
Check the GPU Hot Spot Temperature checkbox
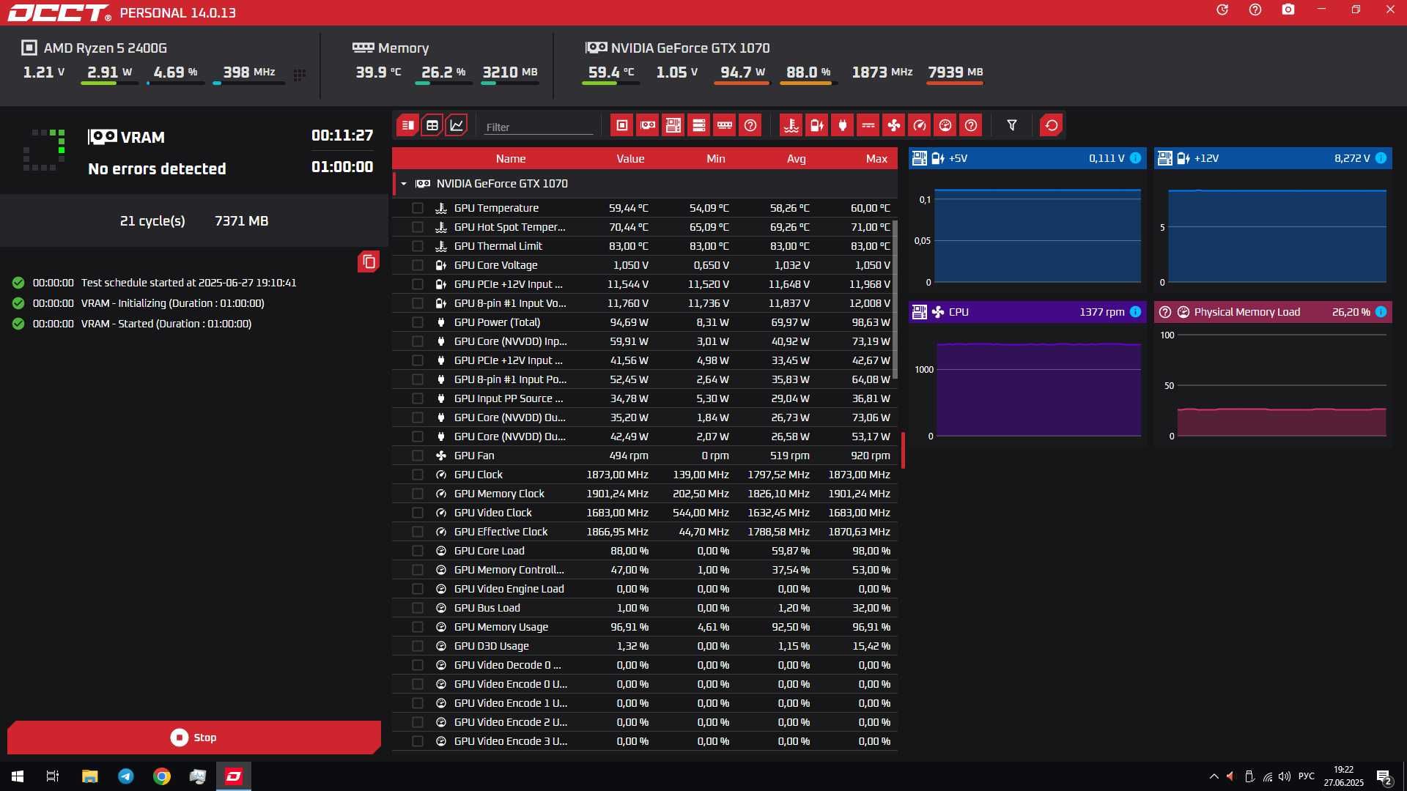418,227
